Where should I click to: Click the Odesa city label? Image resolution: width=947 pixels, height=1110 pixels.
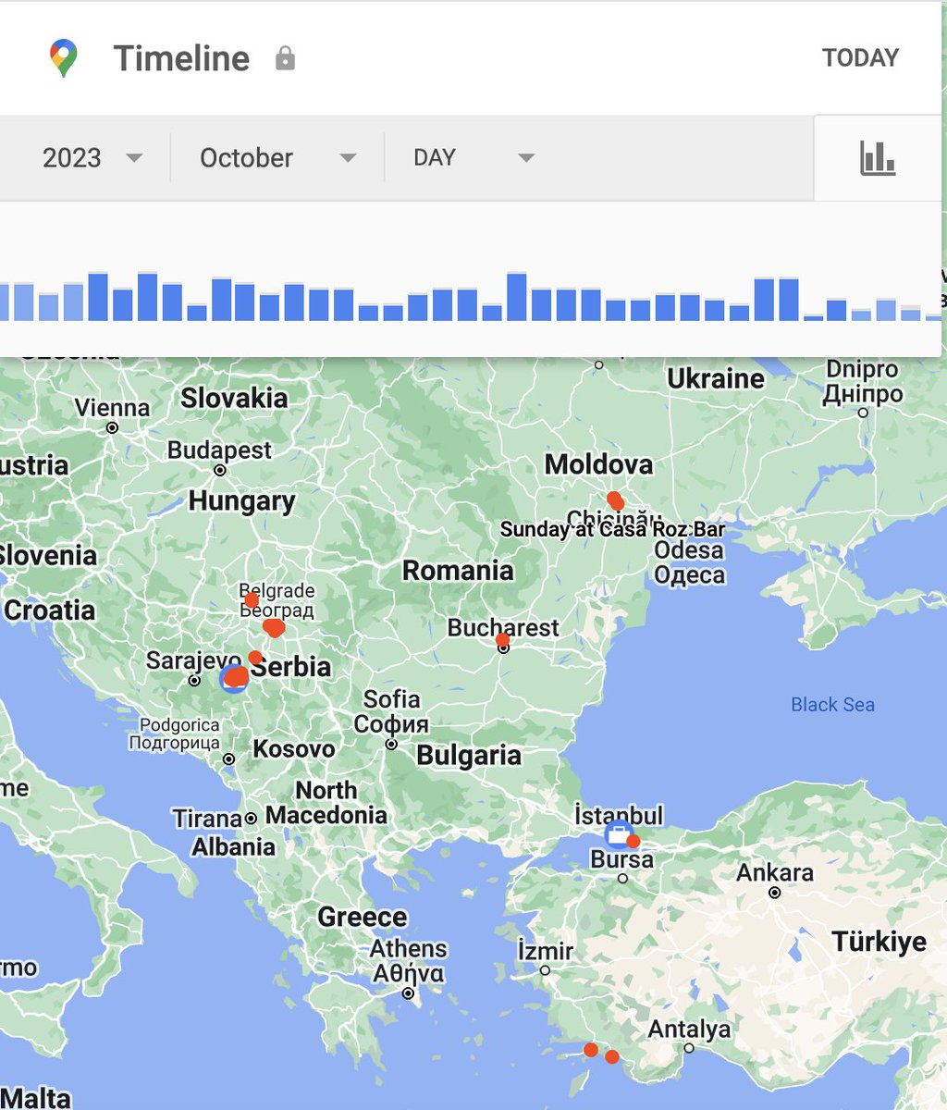click(x=689, y=562)
